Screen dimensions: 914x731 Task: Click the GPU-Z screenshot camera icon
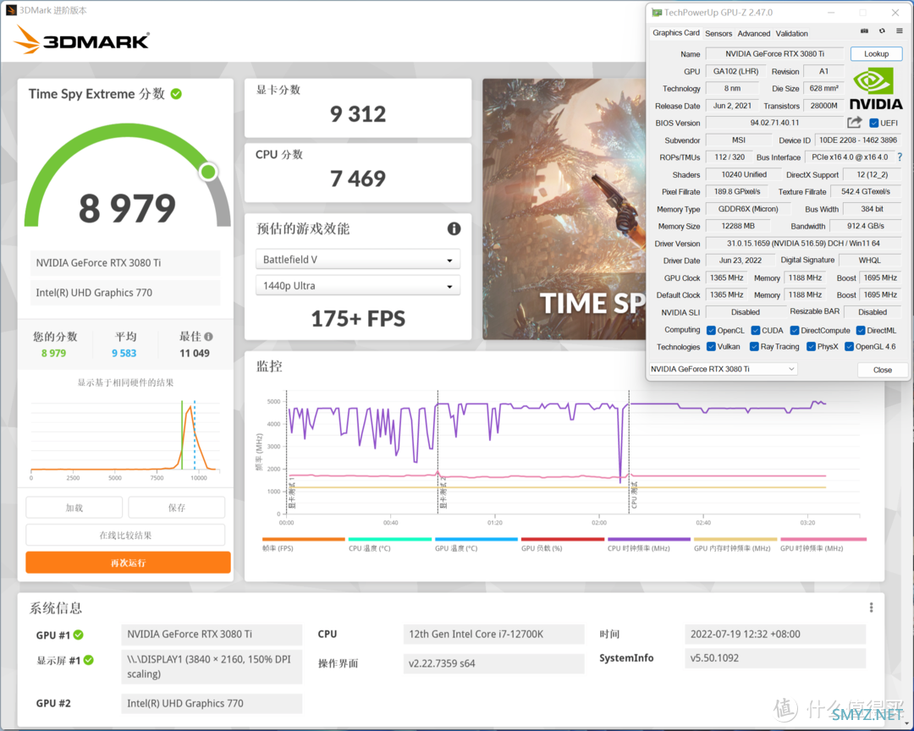[864, 31]
